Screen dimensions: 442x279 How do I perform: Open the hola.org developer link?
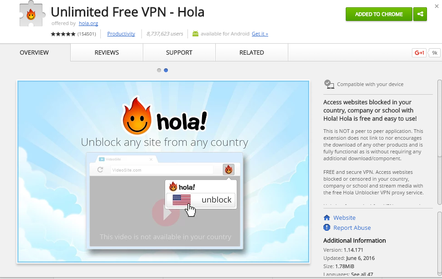pyautogui.click(x=88, y=23)
